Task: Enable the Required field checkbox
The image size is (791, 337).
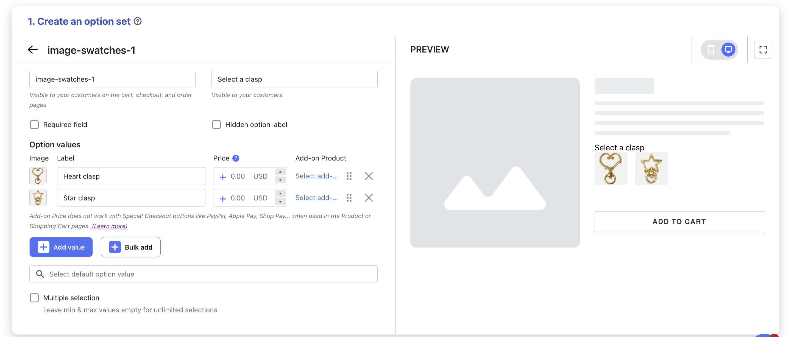Action: (x=34, y=125)
